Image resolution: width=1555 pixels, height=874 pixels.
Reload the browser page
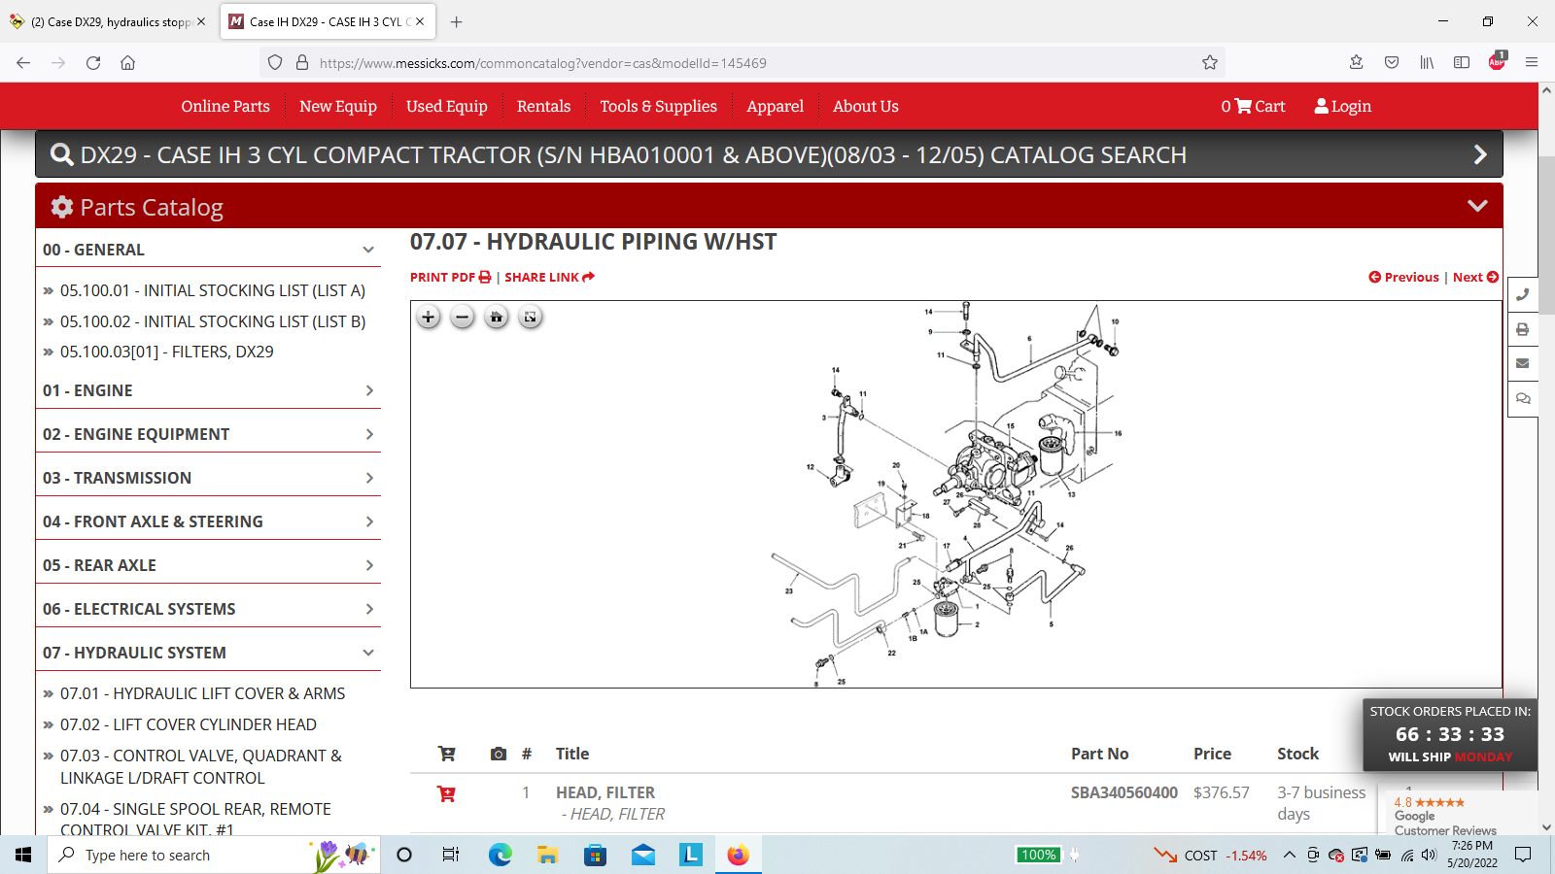(93, 62)
